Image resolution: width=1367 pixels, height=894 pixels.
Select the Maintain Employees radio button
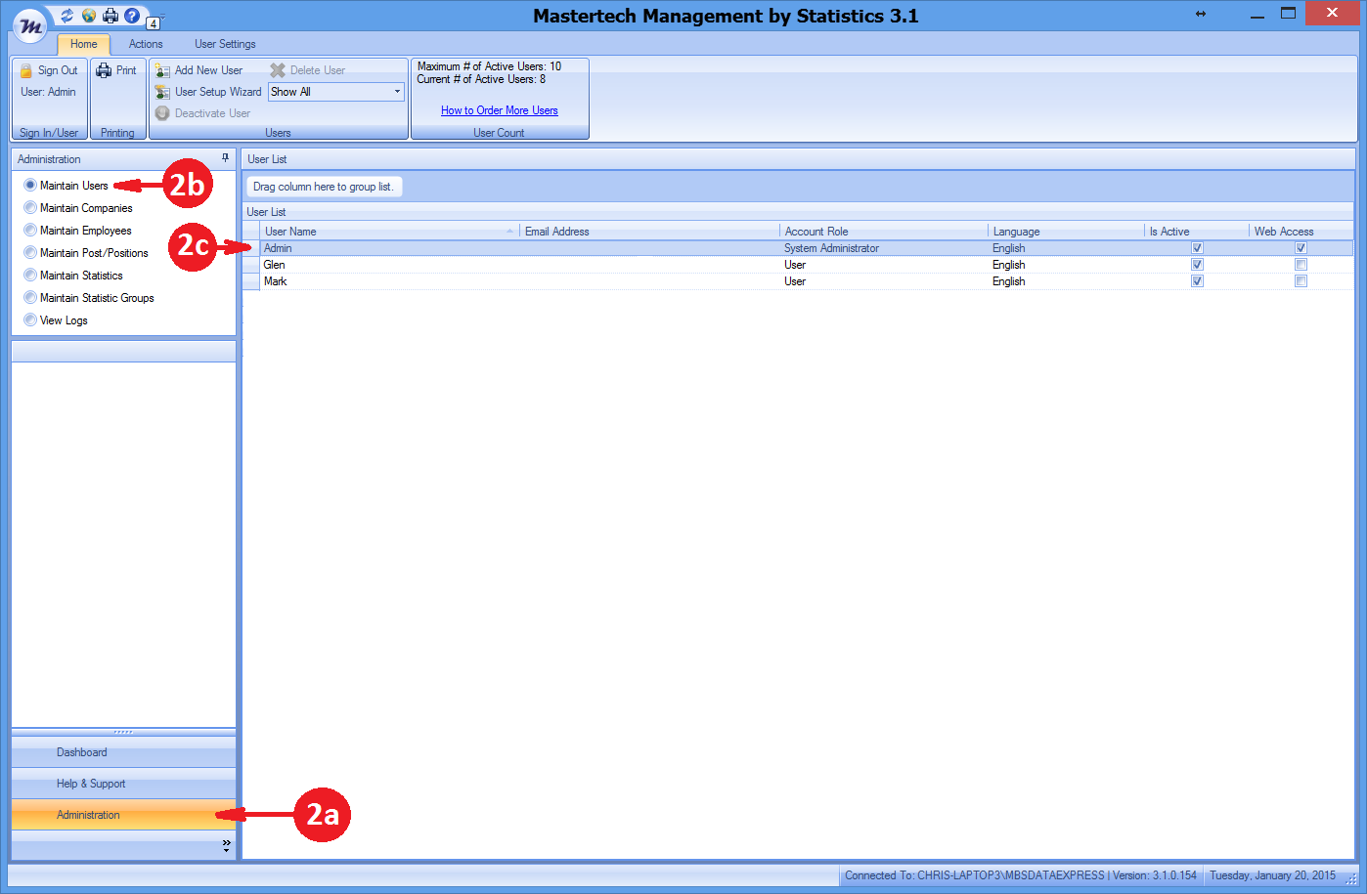coord(30,230)
